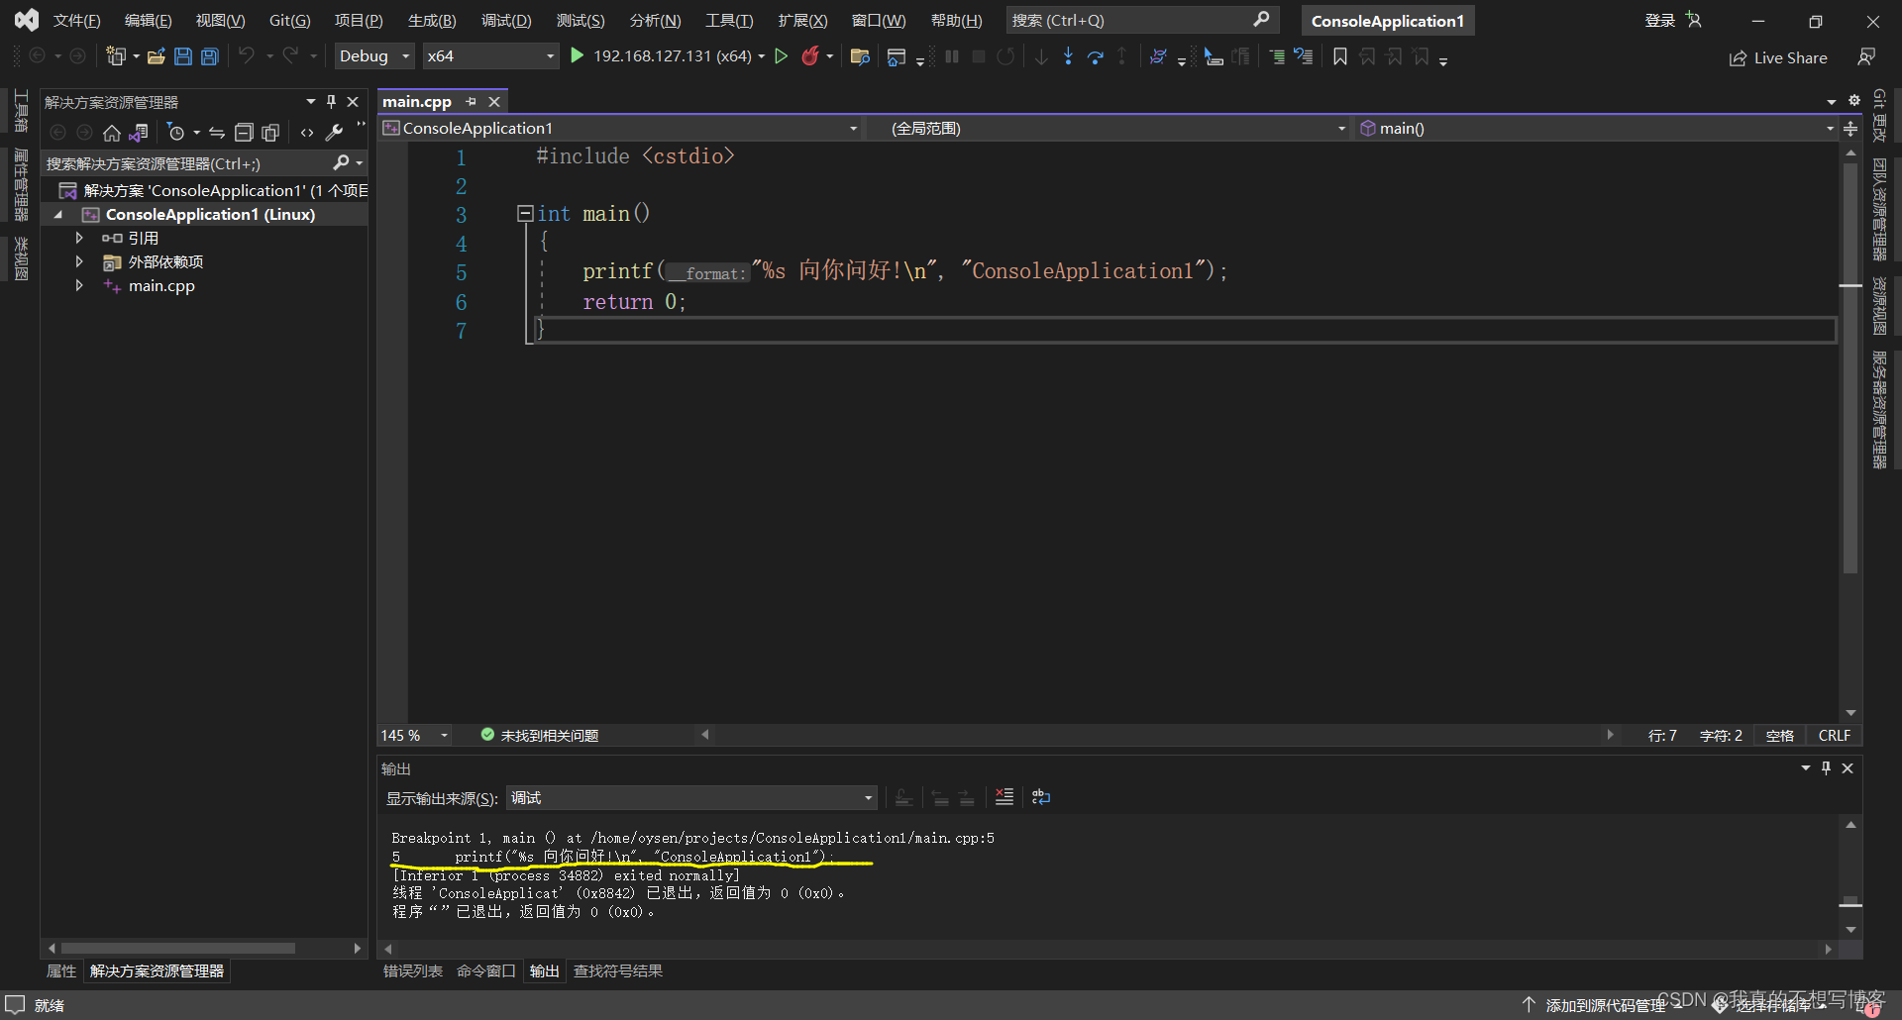Expand the 外部依赖项 tree node
Screen dimensions: 1902x1020
(x=79, y=261)
